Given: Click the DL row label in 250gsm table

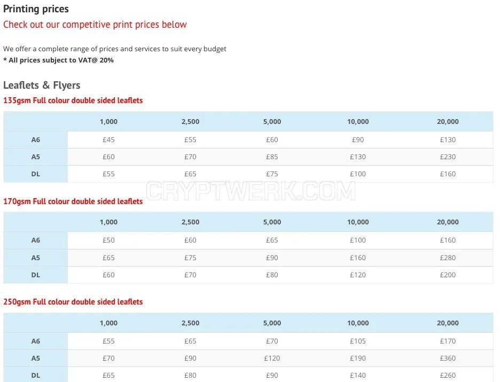Looking at the screenshot, I should [36, 375].
